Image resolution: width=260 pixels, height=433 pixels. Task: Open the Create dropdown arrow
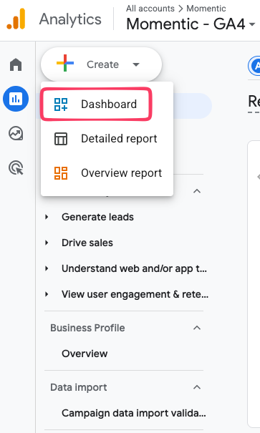[135, 64]
